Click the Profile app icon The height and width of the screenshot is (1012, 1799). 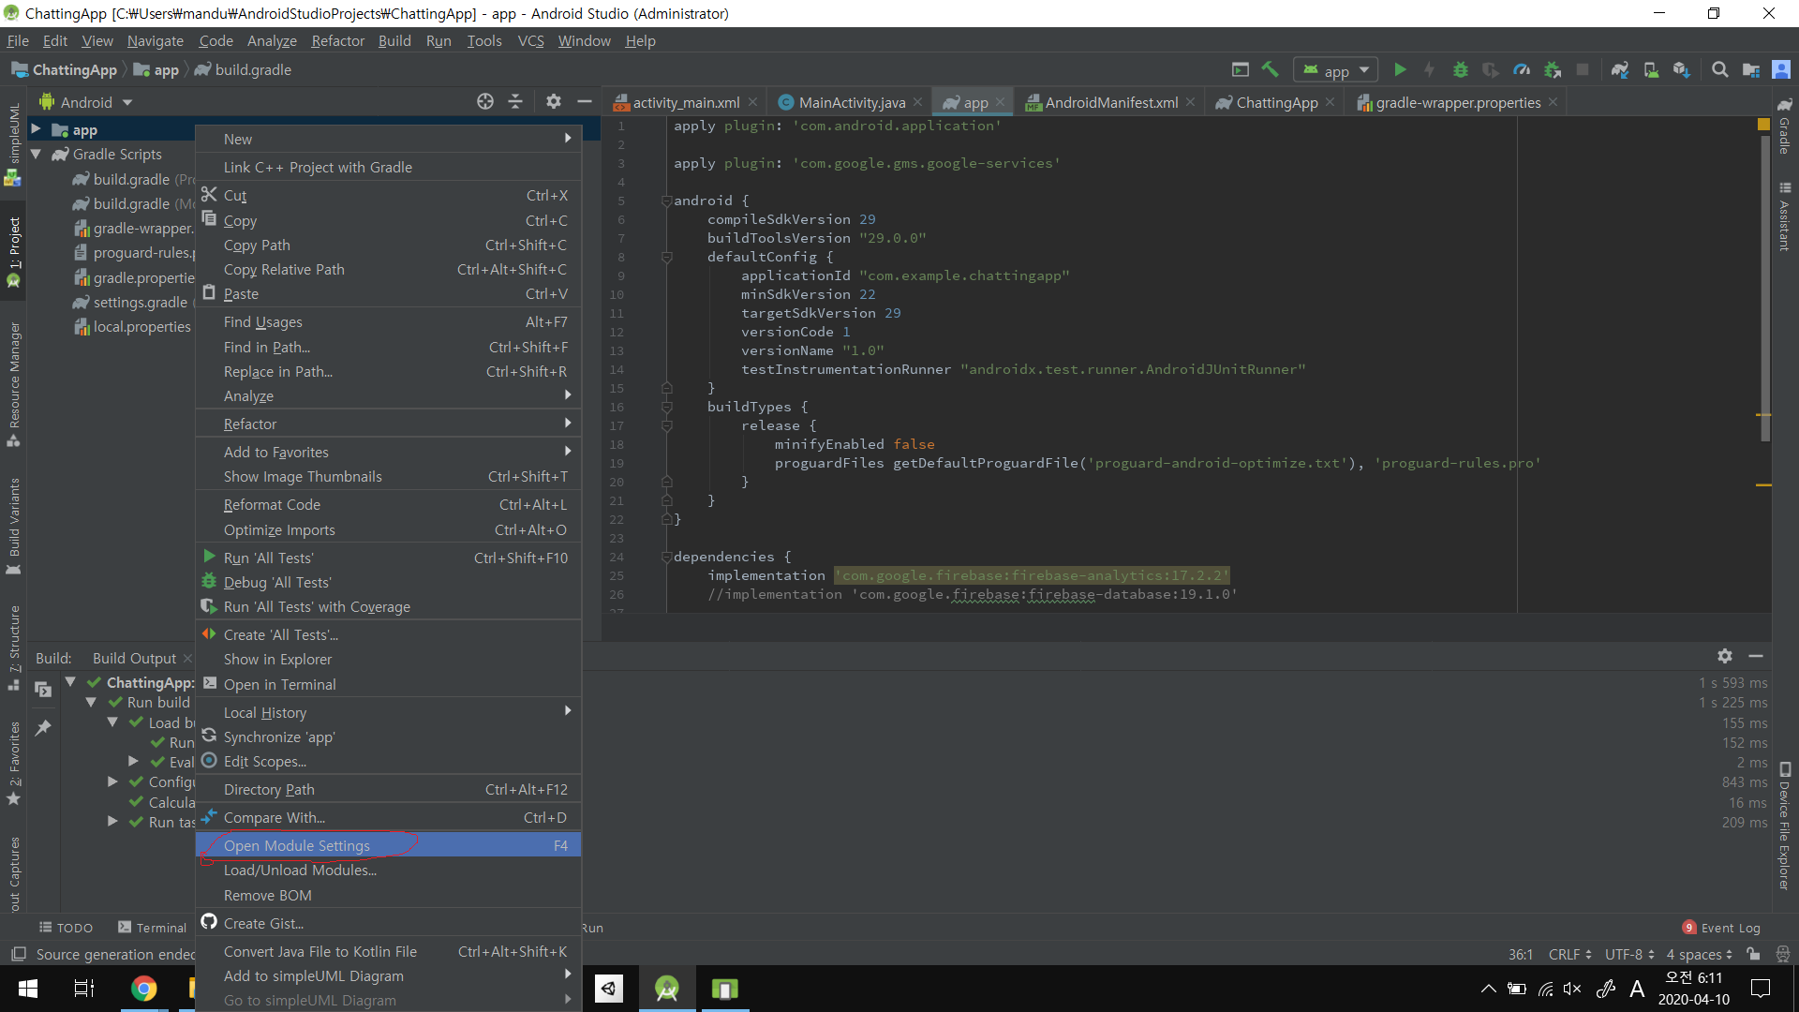(1522, 69)
